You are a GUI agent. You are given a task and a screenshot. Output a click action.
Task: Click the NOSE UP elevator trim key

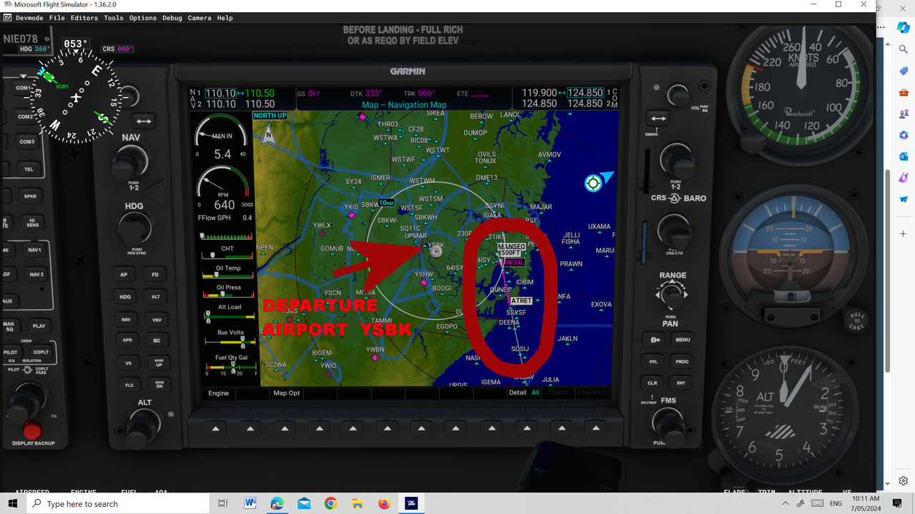pos(157,362)
